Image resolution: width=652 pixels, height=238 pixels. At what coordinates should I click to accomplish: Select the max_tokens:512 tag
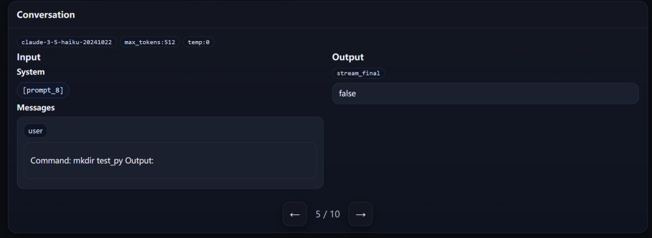[150, 42]
